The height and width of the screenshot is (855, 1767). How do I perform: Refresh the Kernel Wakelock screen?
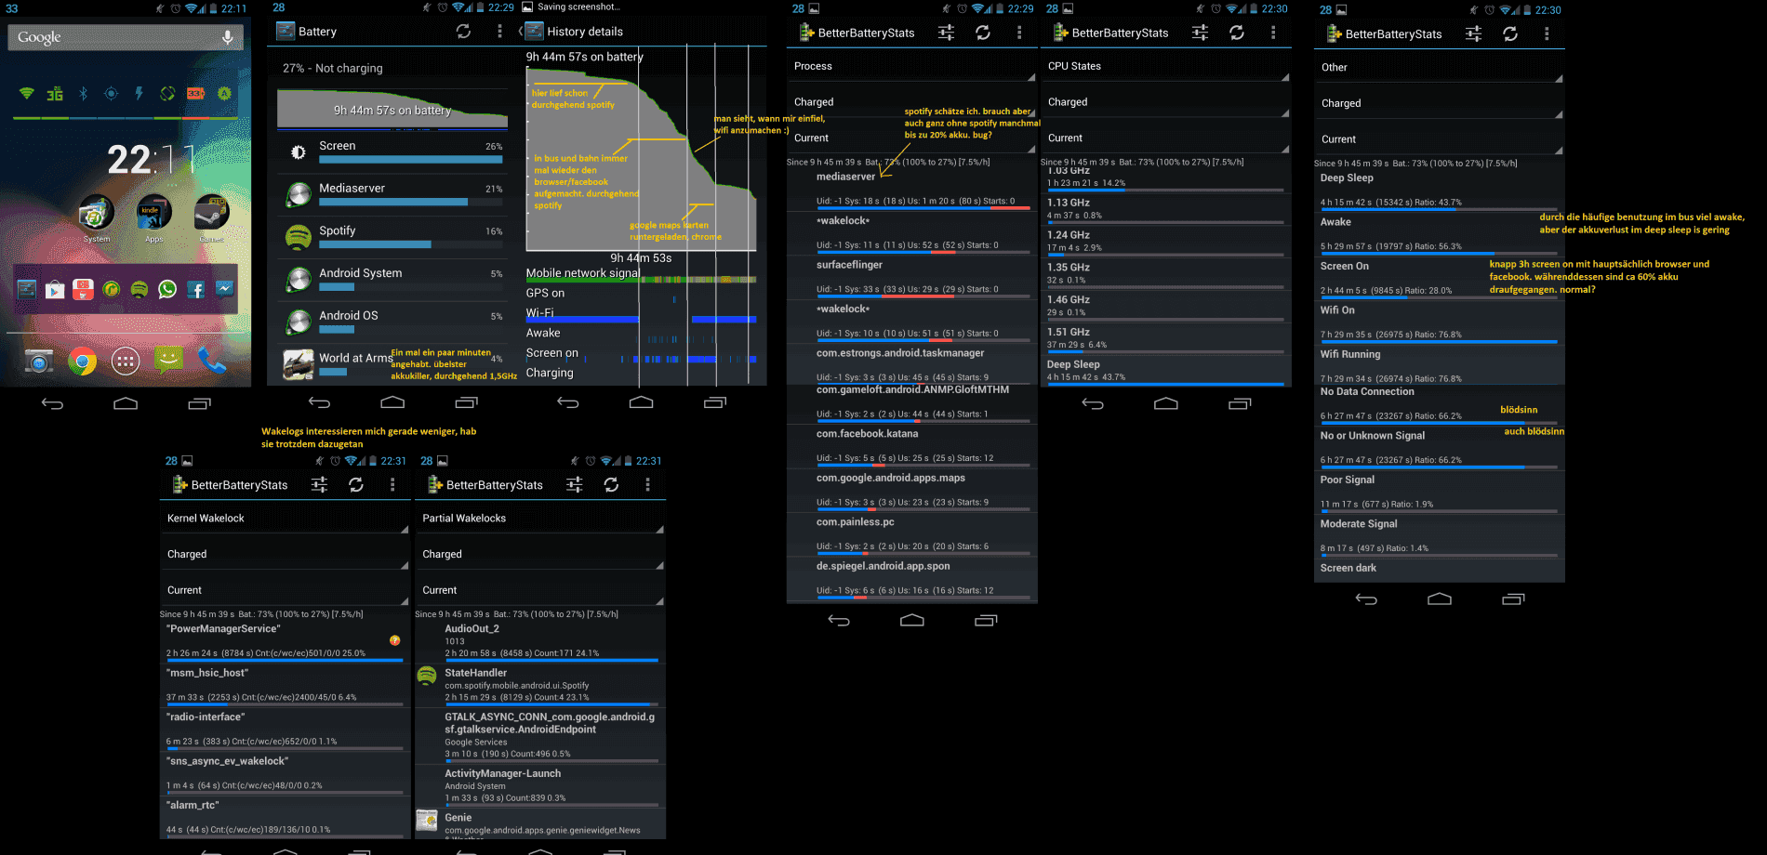point(356,485)
